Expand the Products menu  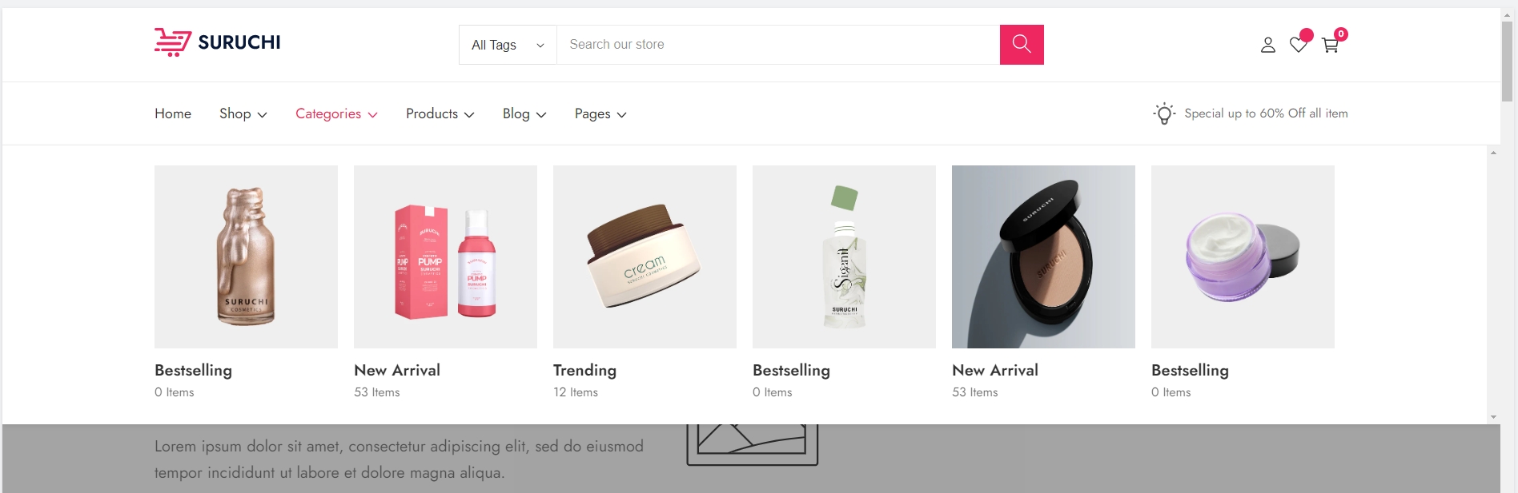[440, 113]
